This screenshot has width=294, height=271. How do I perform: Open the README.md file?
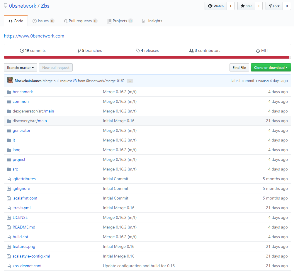[x=24, y=227]
